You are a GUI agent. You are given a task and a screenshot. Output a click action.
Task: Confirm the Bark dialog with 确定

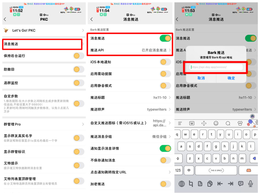(231, 78)
